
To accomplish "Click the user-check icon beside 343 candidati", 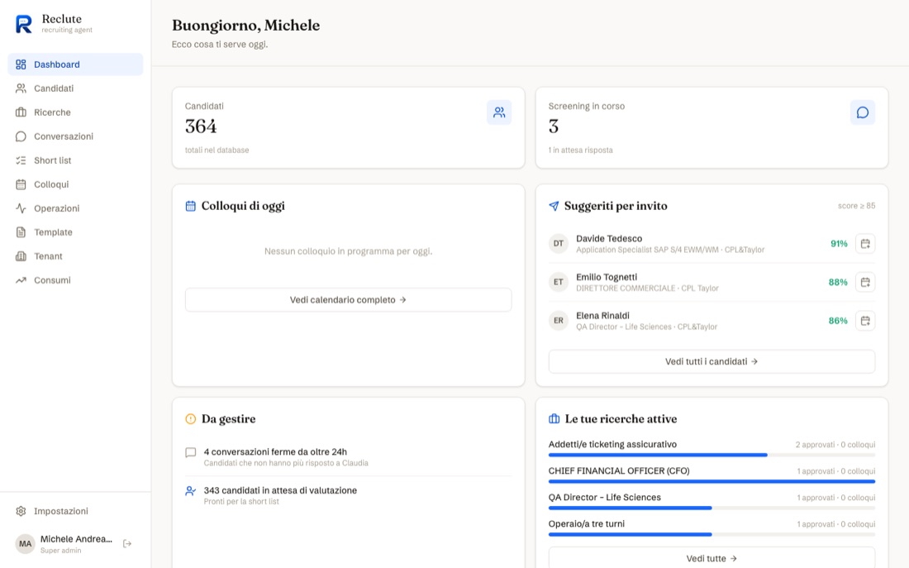I will [x=190, y=491].
